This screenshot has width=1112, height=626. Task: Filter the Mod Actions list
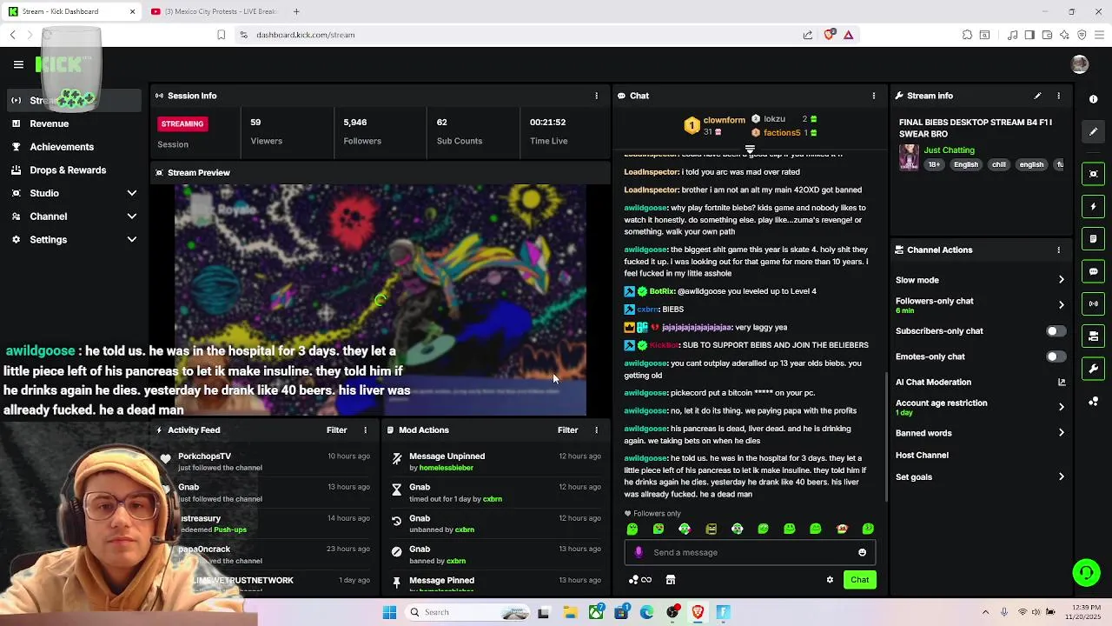567,430
